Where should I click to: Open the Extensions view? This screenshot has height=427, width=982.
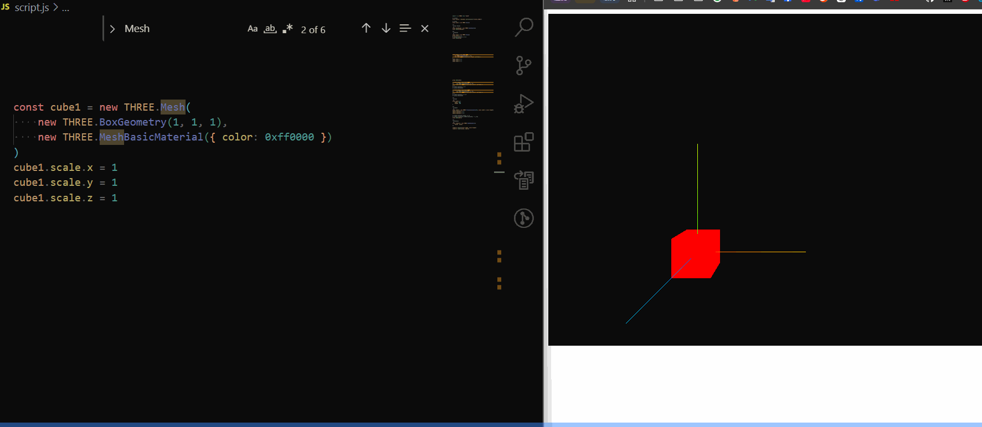point(523,142)
